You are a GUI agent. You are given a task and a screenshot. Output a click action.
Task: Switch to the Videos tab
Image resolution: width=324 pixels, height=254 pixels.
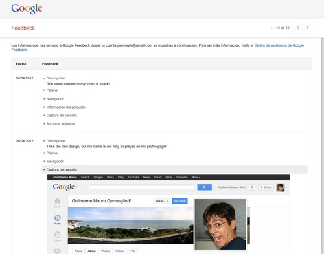(120, 251)
